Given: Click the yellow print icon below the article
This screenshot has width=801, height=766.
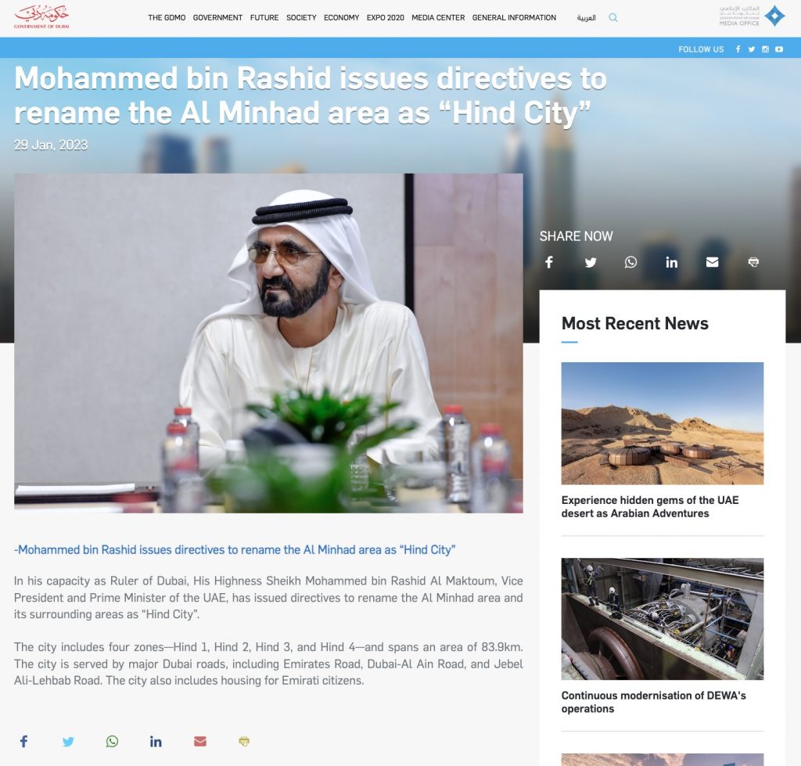Looking at the screenshot, I should click(244, 742).
